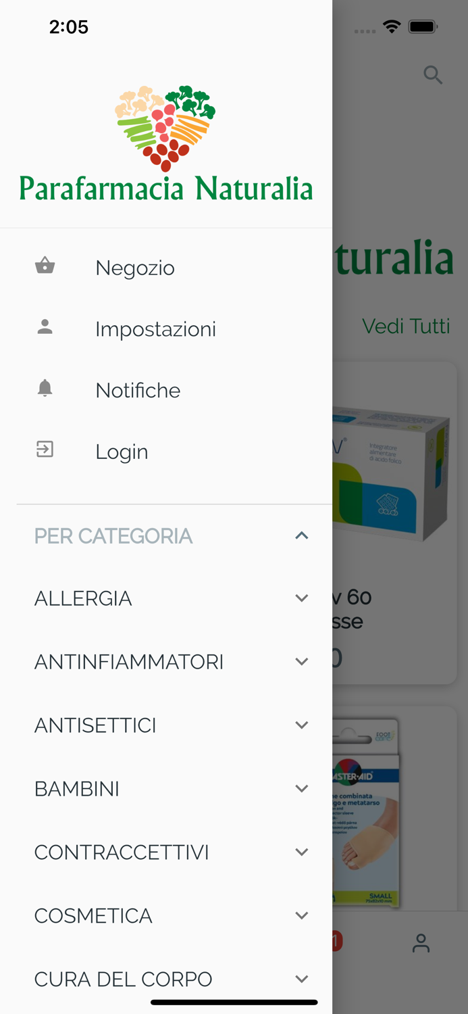Expand the ANTISETTICI category chevron
Viewport: 468px width, 1014px height.
pyautogui.click(x=301, y=725)
